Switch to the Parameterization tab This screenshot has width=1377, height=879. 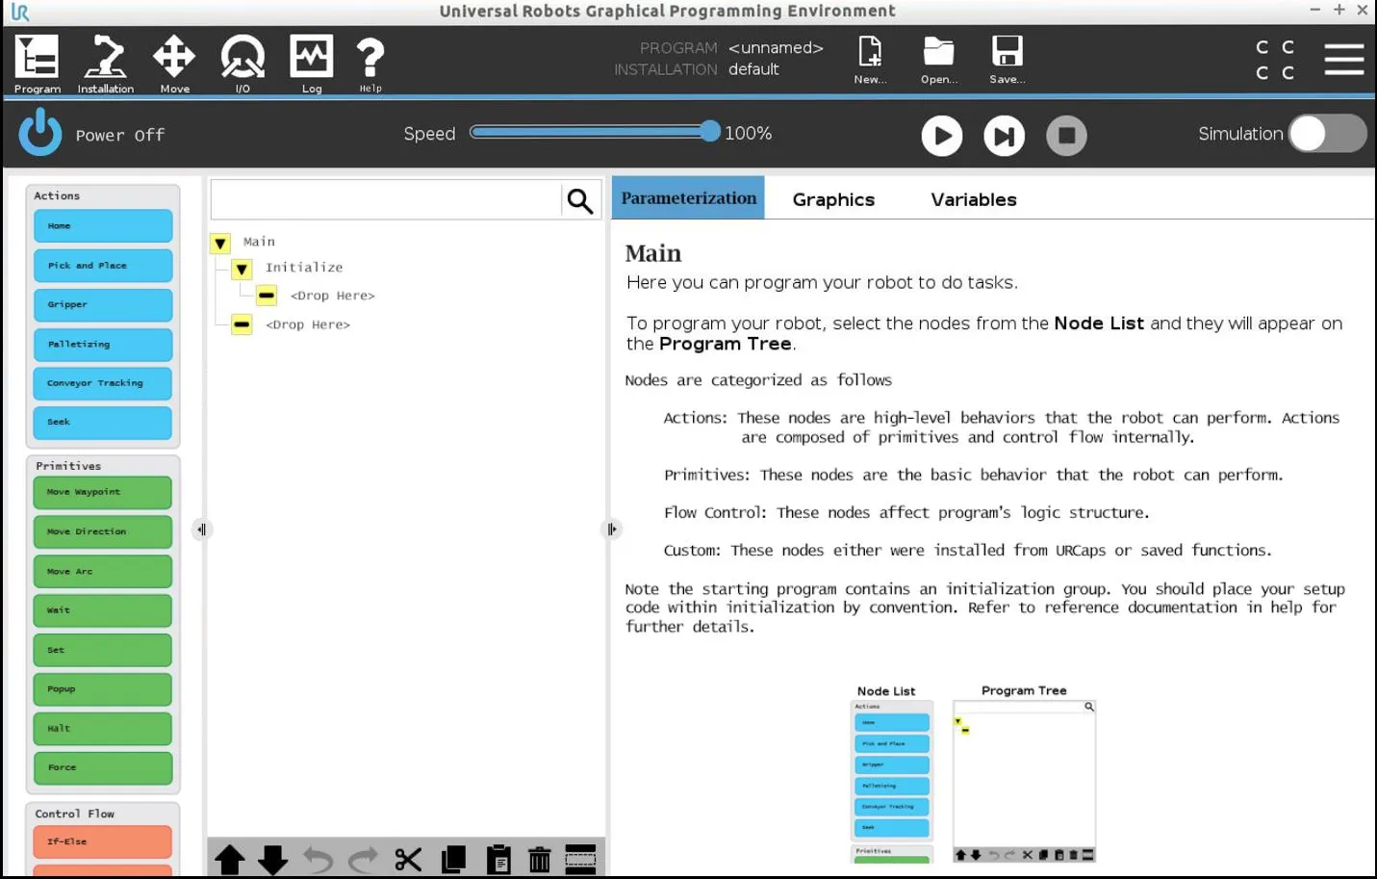[x=688, y=197]
